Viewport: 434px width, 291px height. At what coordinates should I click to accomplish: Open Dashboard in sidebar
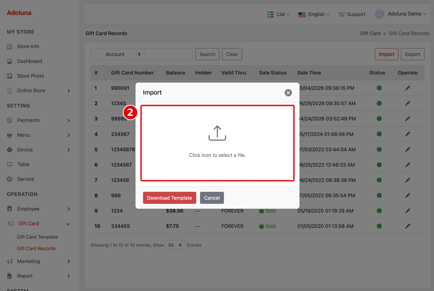coord(29,61)
